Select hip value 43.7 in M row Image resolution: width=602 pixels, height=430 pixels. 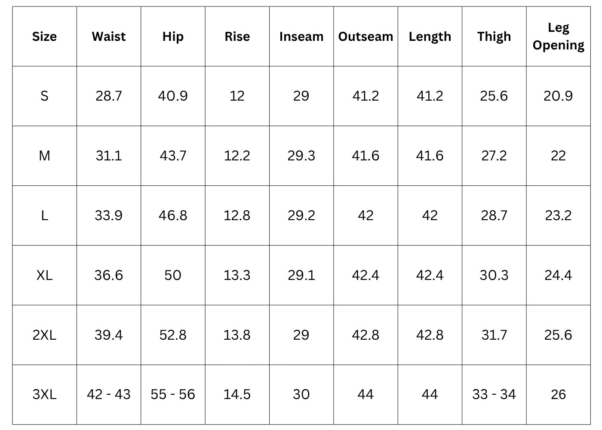click(173, 155)
